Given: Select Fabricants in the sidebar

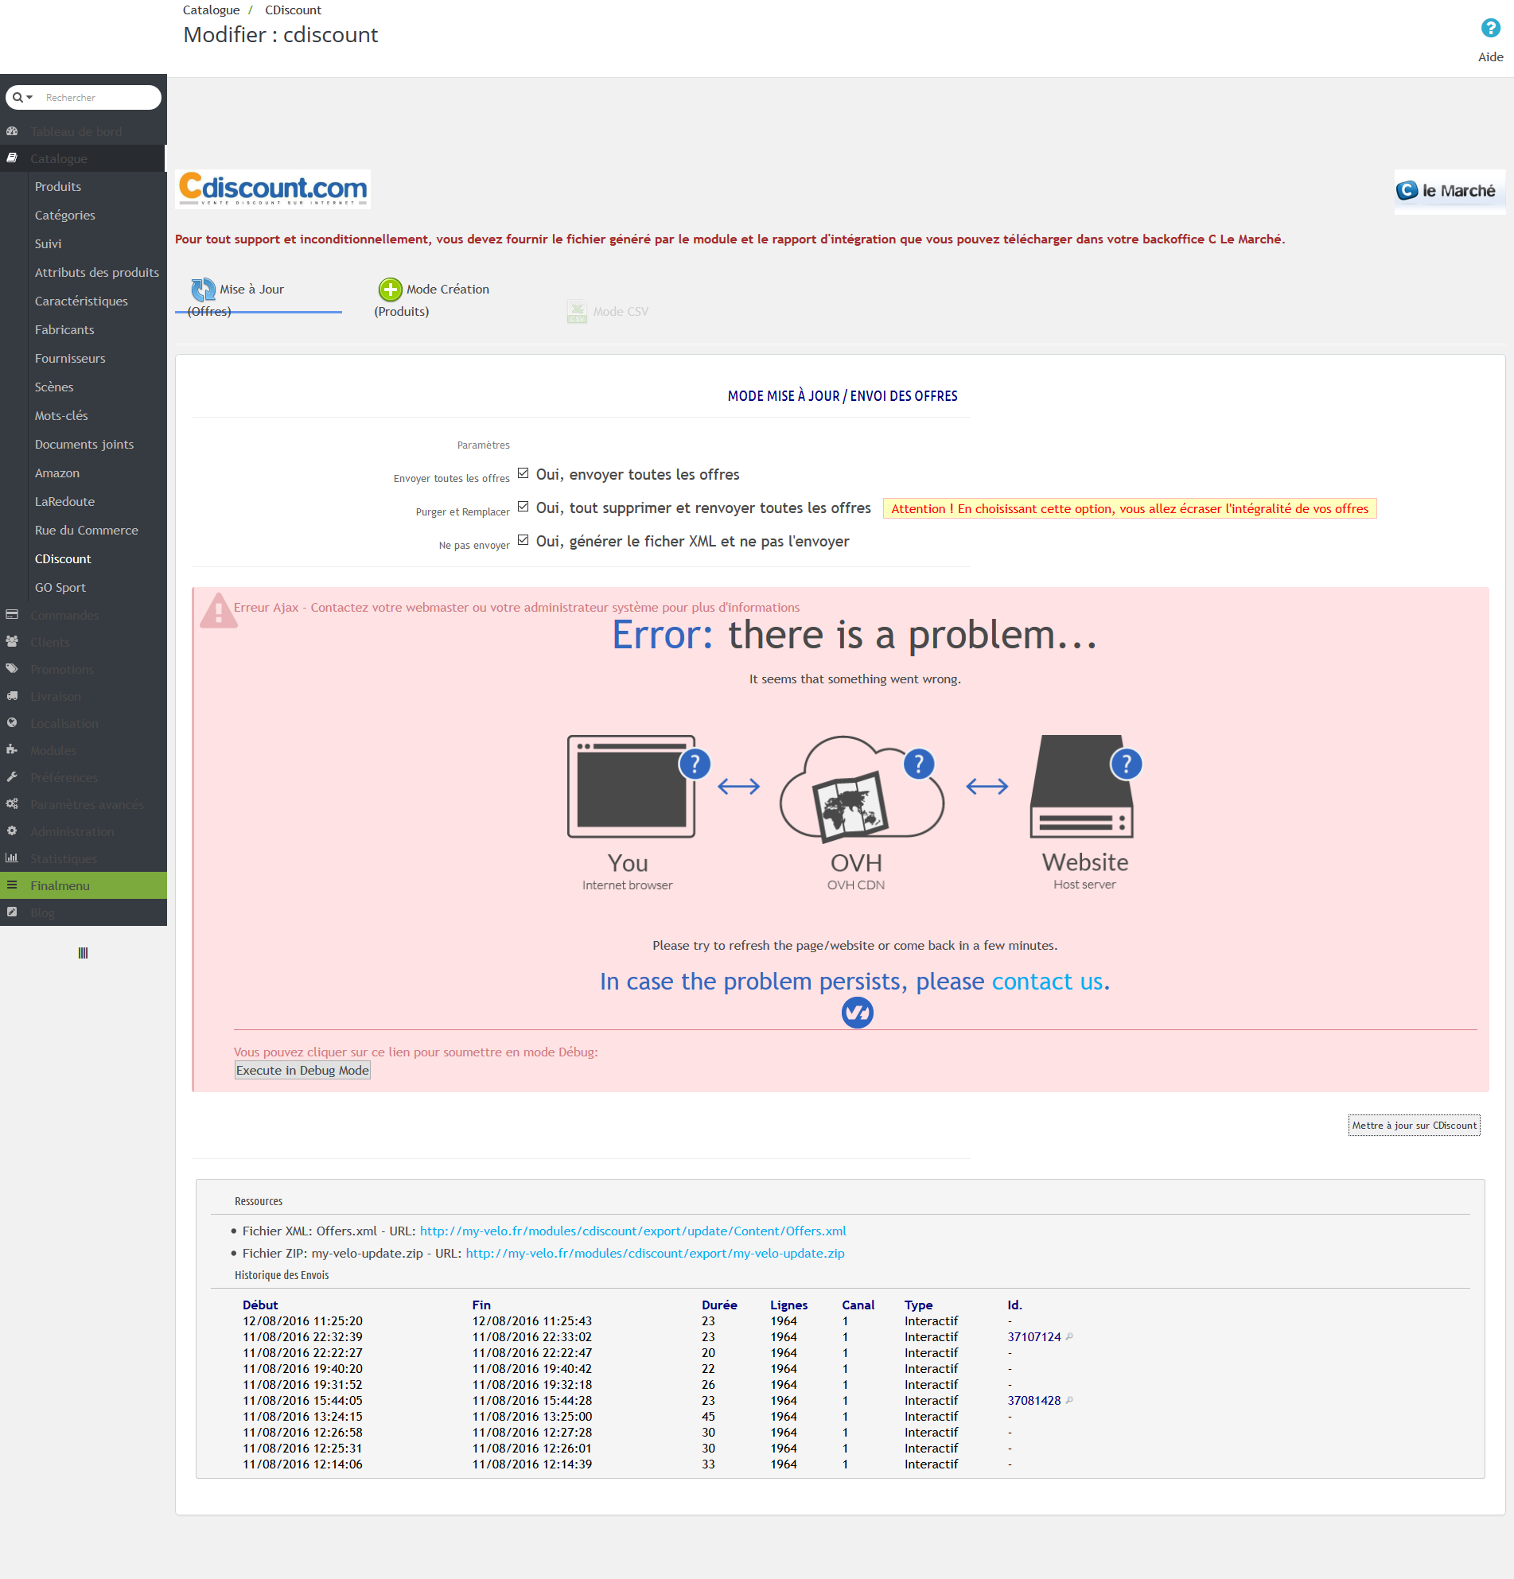Looking at the screenshot, I should (64, 329).
